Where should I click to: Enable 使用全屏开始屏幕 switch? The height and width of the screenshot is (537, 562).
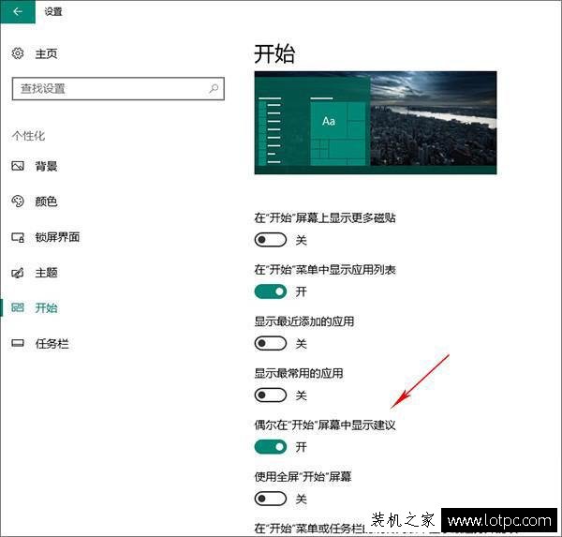271,499
